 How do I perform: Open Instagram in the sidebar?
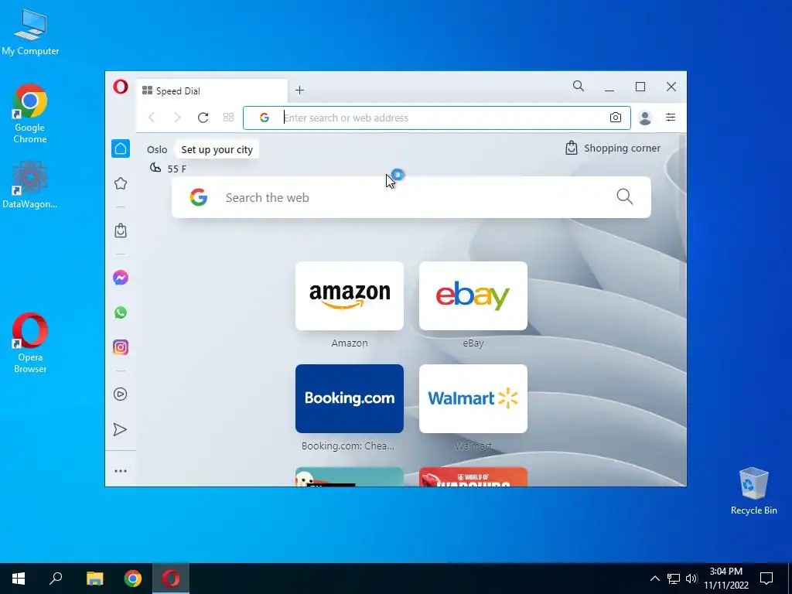(121, 347)
